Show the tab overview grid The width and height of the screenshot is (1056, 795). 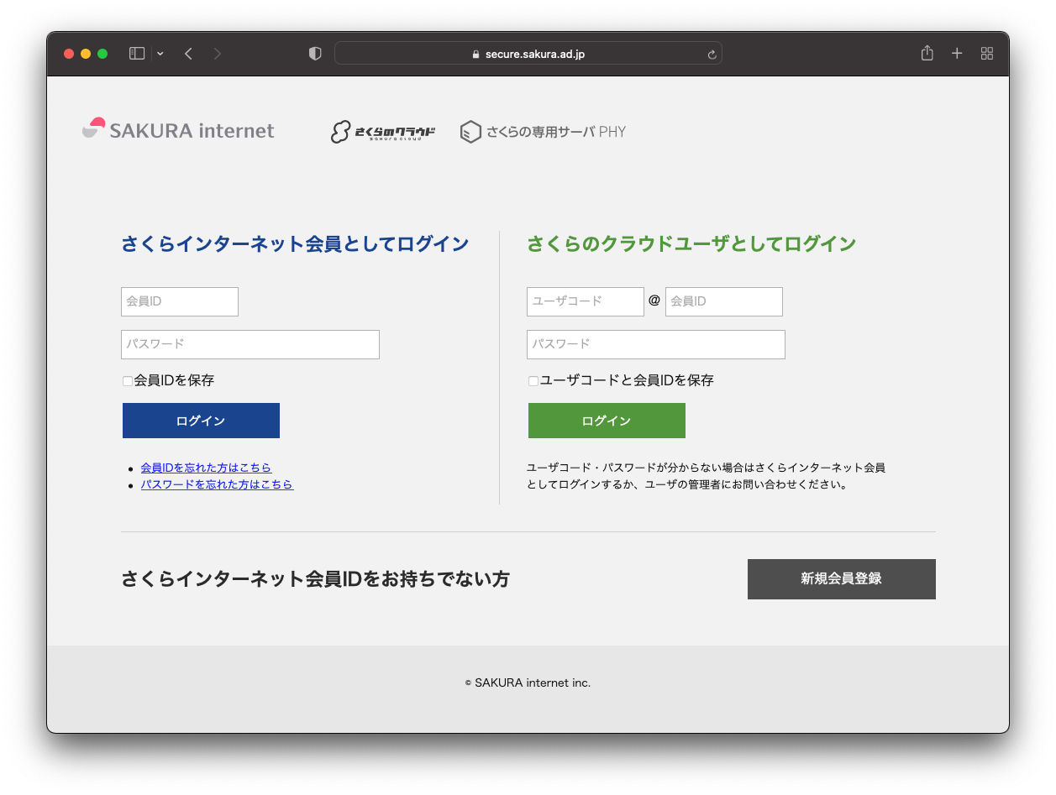pos(987,54)
